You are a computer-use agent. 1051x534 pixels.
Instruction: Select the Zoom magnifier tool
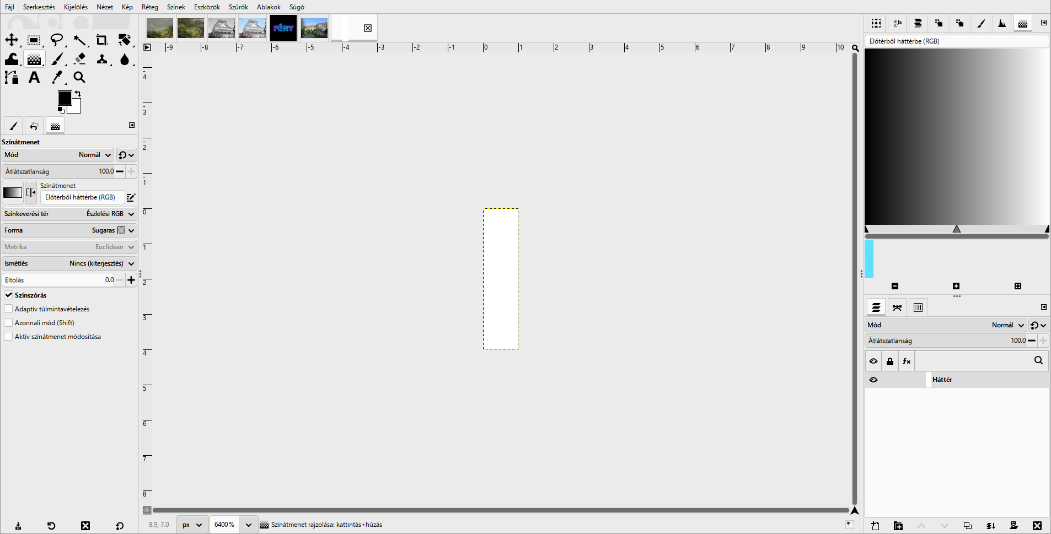[x=79, y=78]
